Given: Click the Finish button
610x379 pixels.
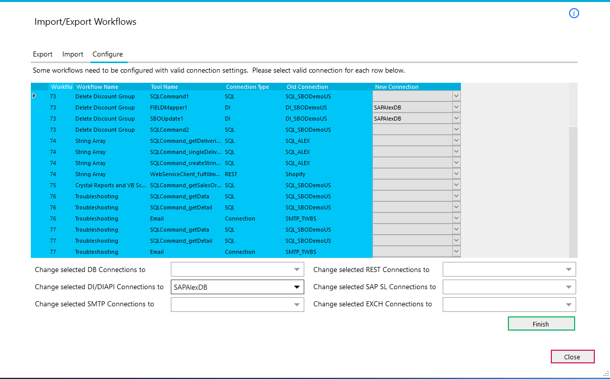Looking at the screenshot, I should tap(541, 324).
